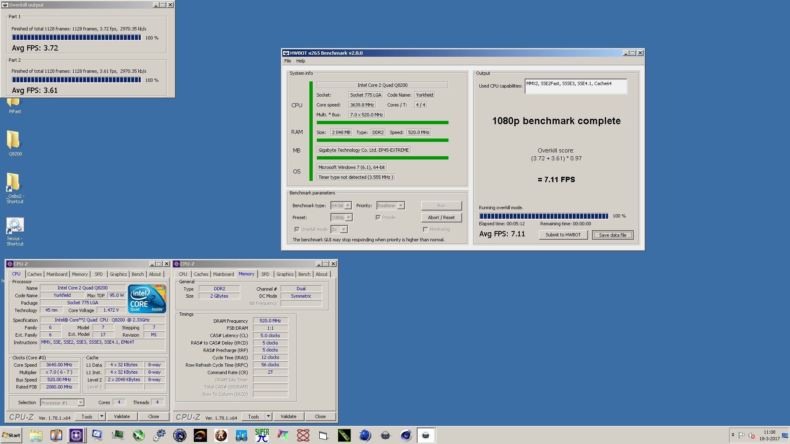Open the File menu in HWBOT x265
The width and height of the screenshot is (790, 444).
[288, 61]
